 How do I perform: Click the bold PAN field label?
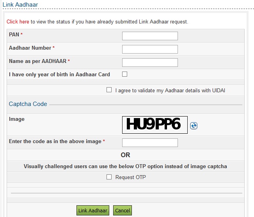point(14,34)
